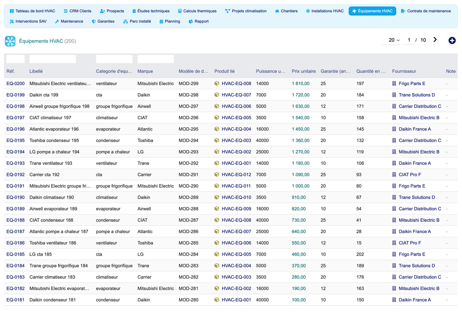Open HVAC-EQ-012 product link
The width and height of the screenshot is (462, 324).
tap(236, 175)
